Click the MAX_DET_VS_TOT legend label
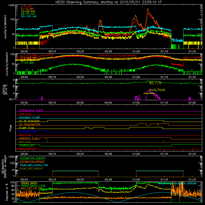This screenshot has height=205, width=205. pos(32,188)
